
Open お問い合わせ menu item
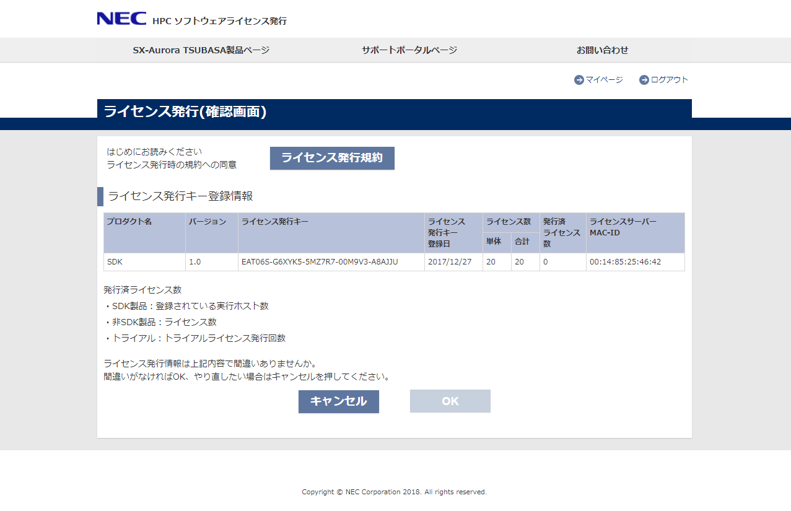602,50
